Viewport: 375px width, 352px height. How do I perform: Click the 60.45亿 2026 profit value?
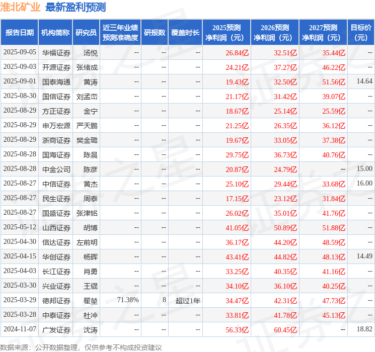pos(285,330)
